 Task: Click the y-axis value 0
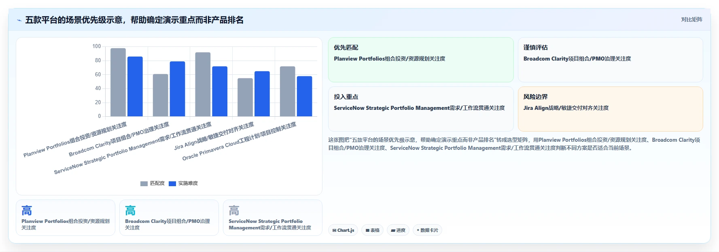(100, 116)
